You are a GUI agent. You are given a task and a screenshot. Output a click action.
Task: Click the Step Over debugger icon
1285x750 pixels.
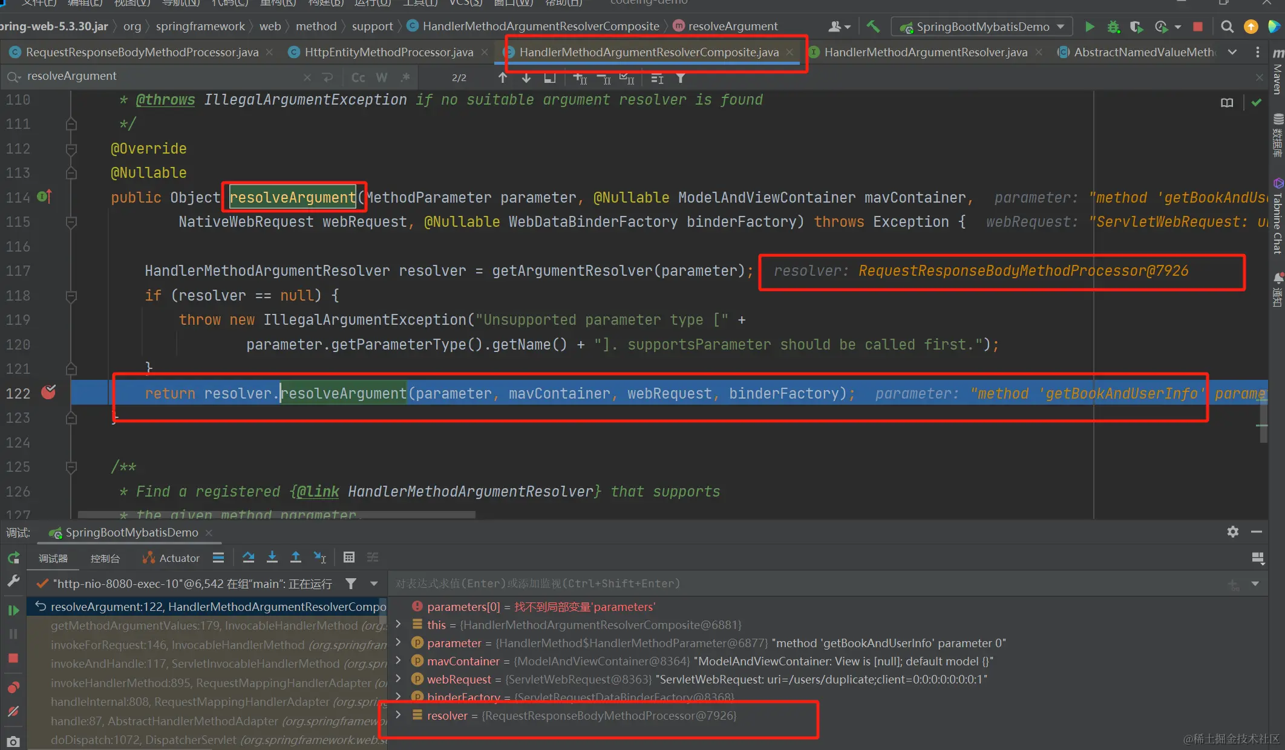point(248,558)
